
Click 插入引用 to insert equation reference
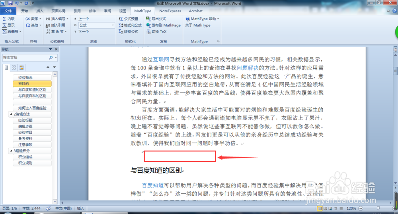coord(56,25)
